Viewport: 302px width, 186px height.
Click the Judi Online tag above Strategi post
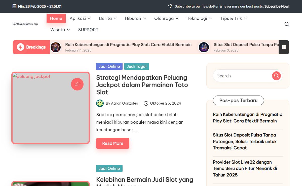tap(109, 66)
